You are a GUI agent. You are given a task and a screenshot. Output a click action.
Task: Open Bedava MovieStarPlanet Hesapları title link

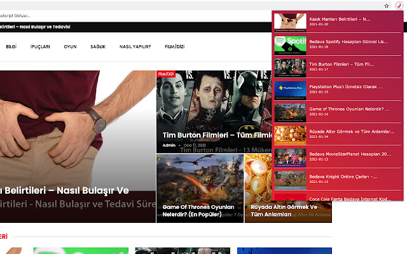[x=350, y=154]
